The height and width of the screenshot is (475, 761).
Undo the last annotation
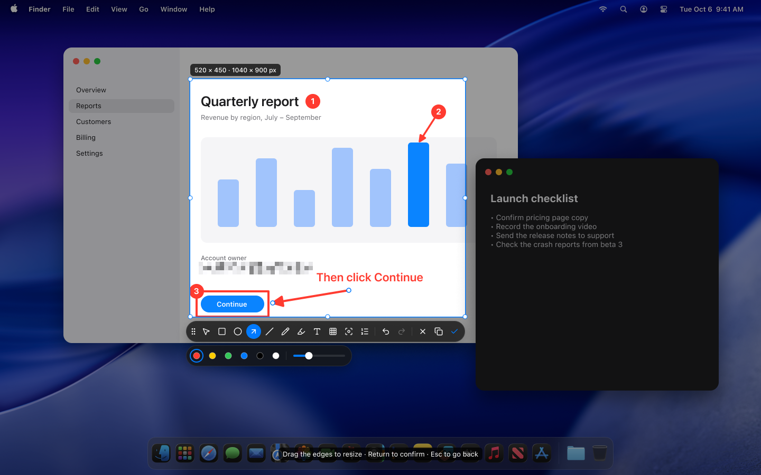point(386,331)
